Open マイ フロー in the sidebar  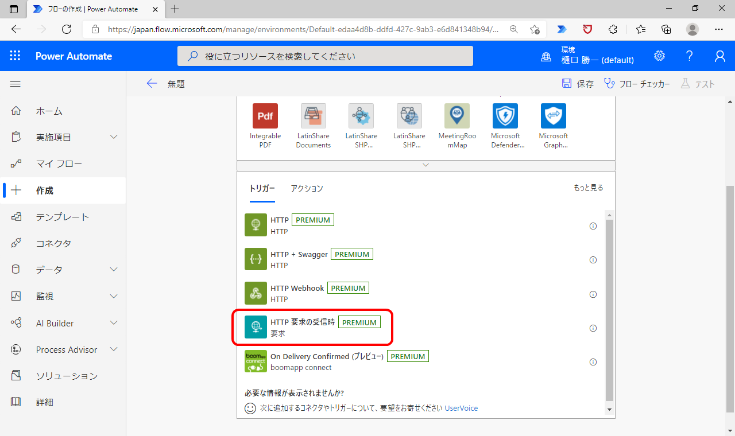63,163
